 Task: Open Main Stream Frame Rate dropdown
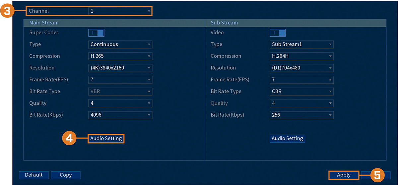click(120, 80)
